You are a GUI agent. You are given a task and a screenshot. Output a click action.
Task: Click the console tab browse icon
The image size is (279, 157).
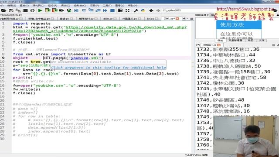tap(198, 45)
